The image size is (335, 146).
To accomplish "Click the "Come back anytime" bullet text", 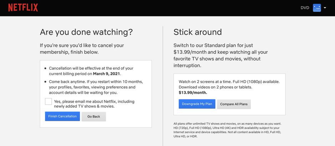I will point(96,87).
